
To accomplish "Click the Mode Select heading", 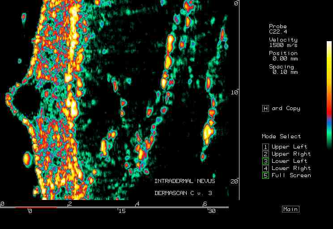I will (282, 136).
